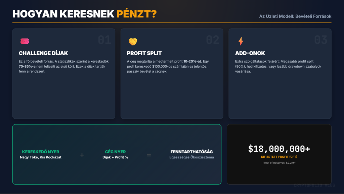Click the subtitle Az Üzleti Modell: Bevételi Források

pos(295,16)
